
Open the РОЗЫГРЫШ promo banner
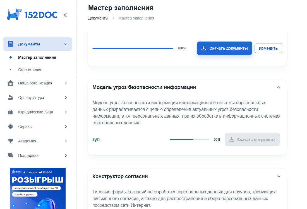pos(38,188)
